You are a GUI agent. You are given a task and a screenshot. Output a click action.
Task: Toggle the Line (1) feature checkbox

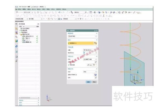pos(23,38)
